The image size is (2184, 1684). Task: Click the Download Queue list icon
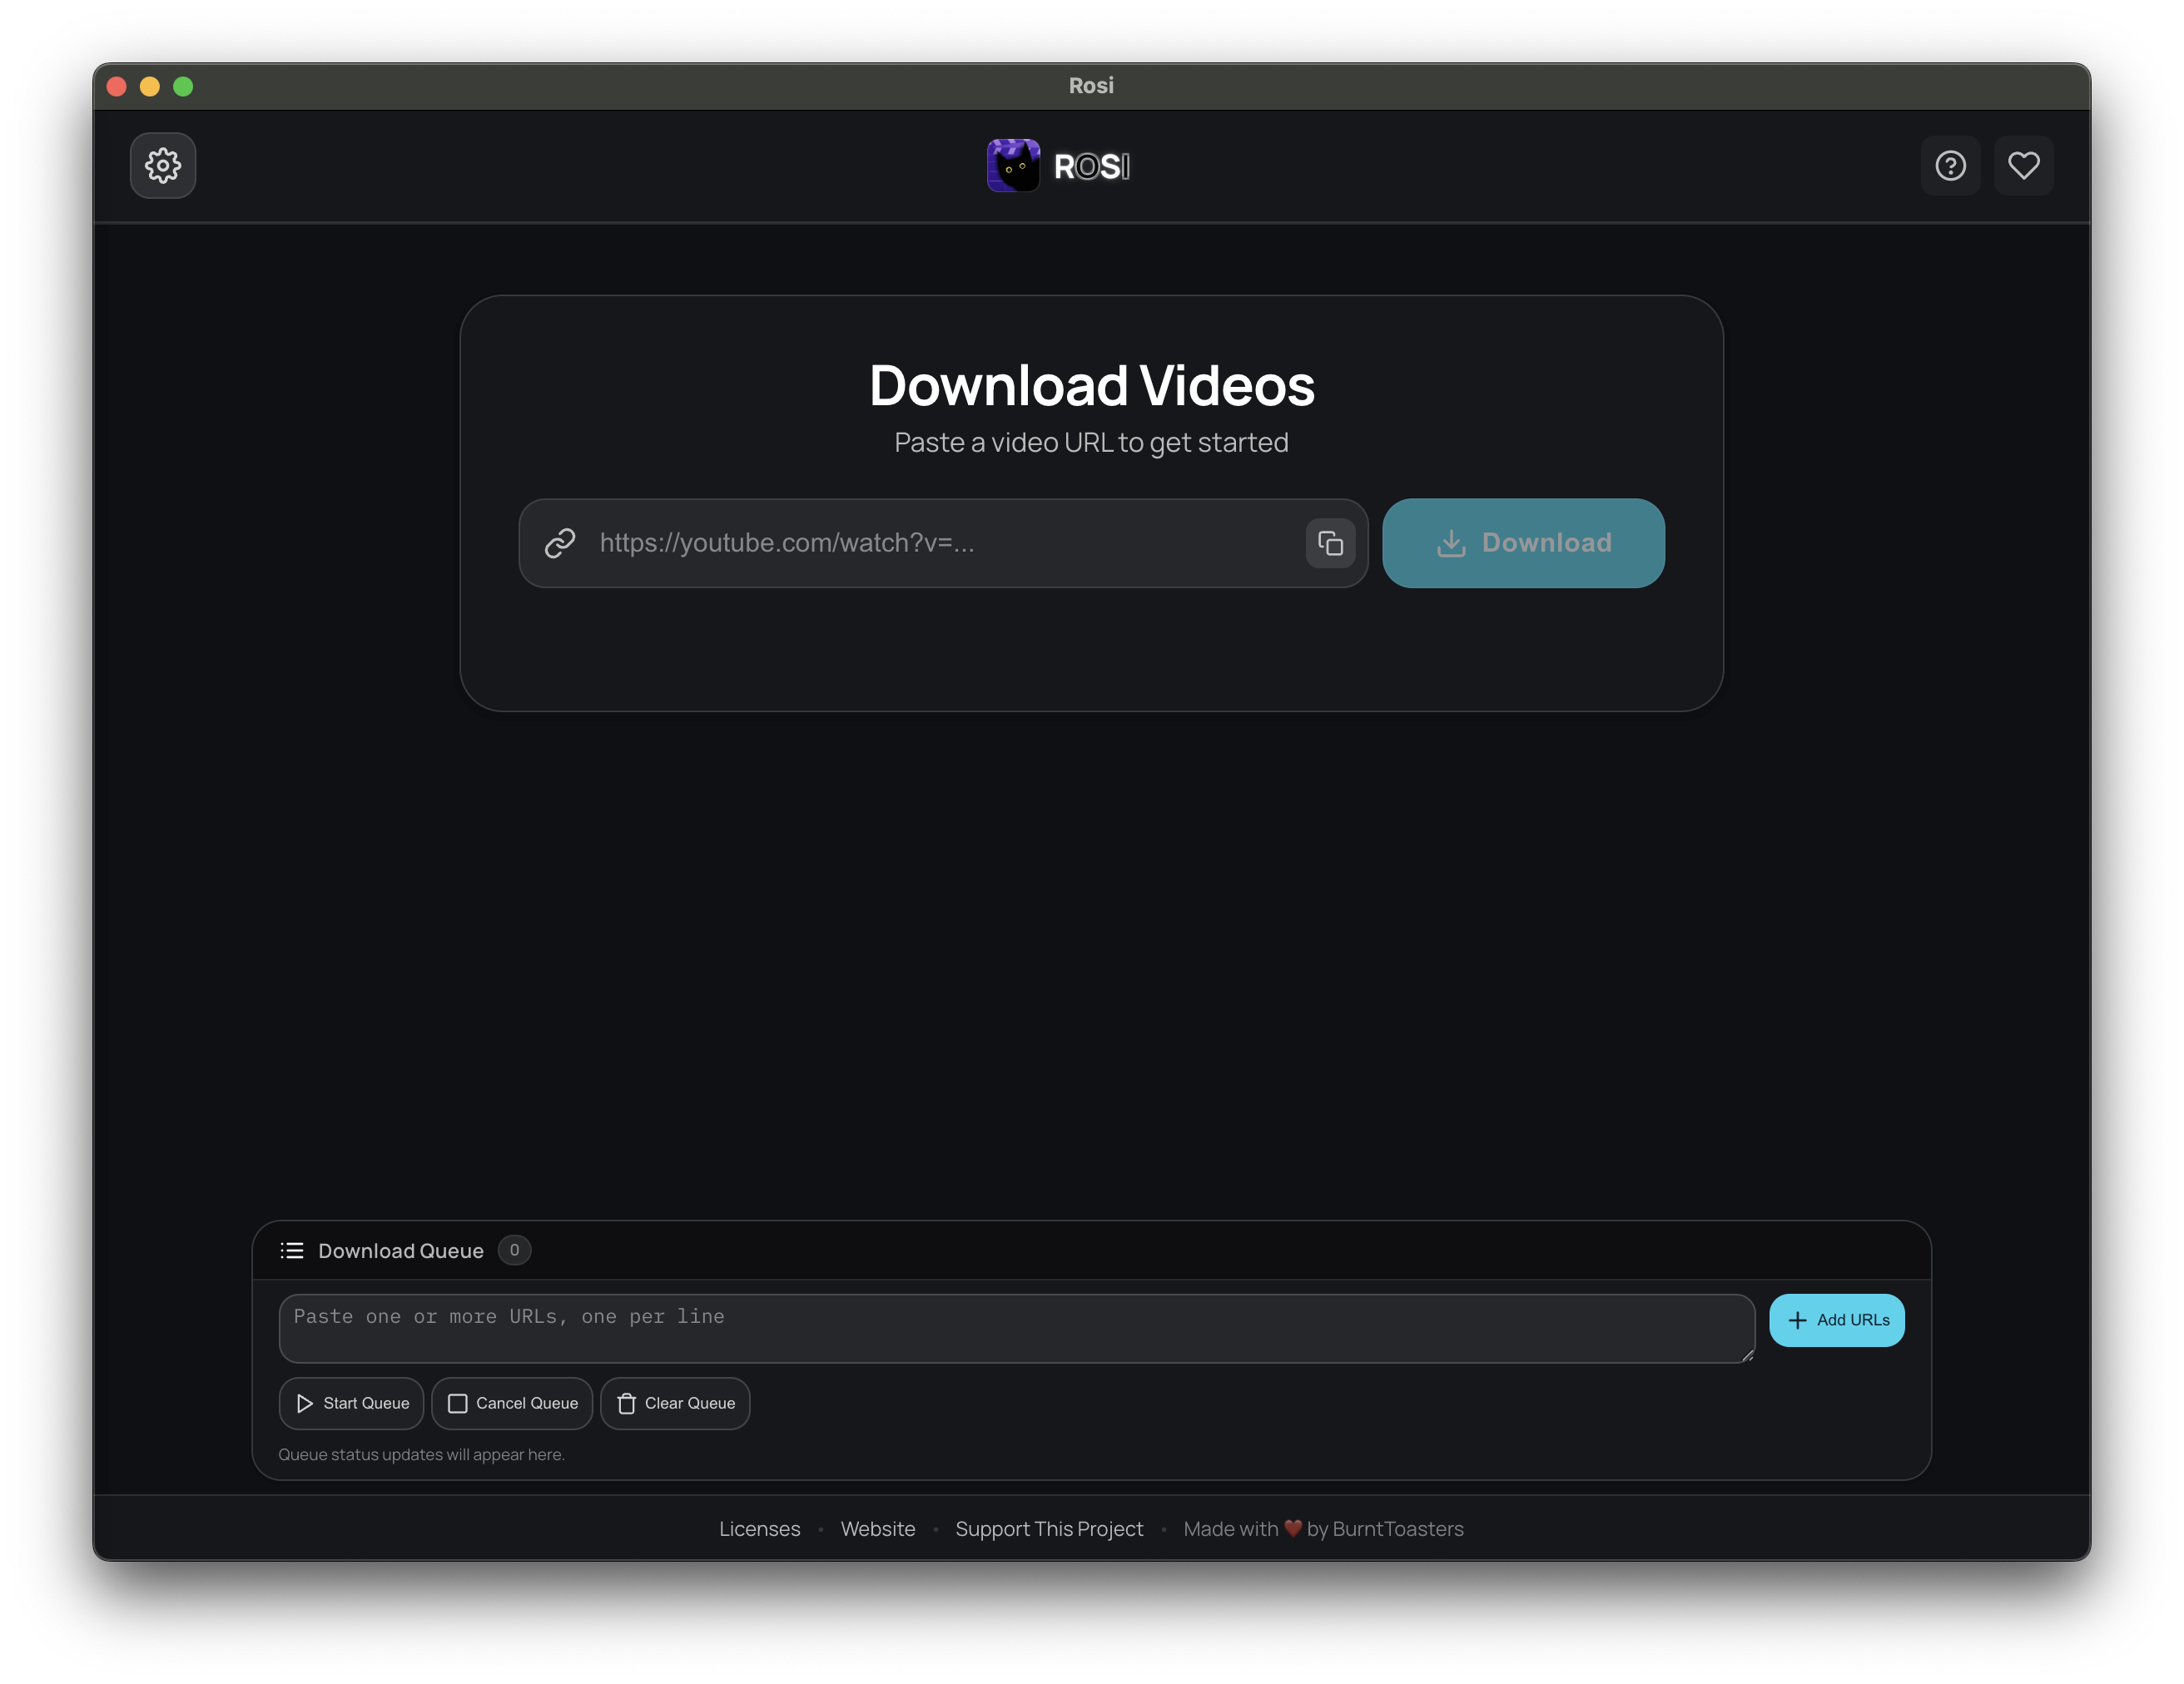292,1251
